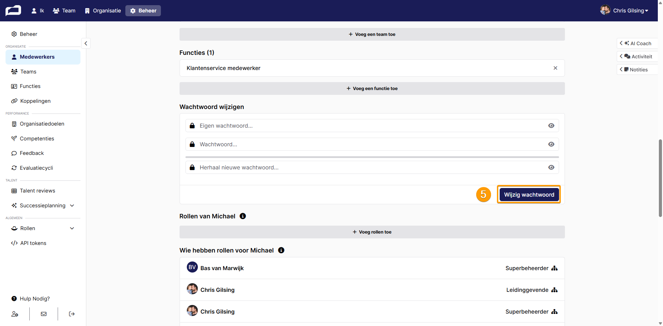The image size is (663, 326).
Task: Click the page's vertical scrollbar
Action: [x=660, y=178]
